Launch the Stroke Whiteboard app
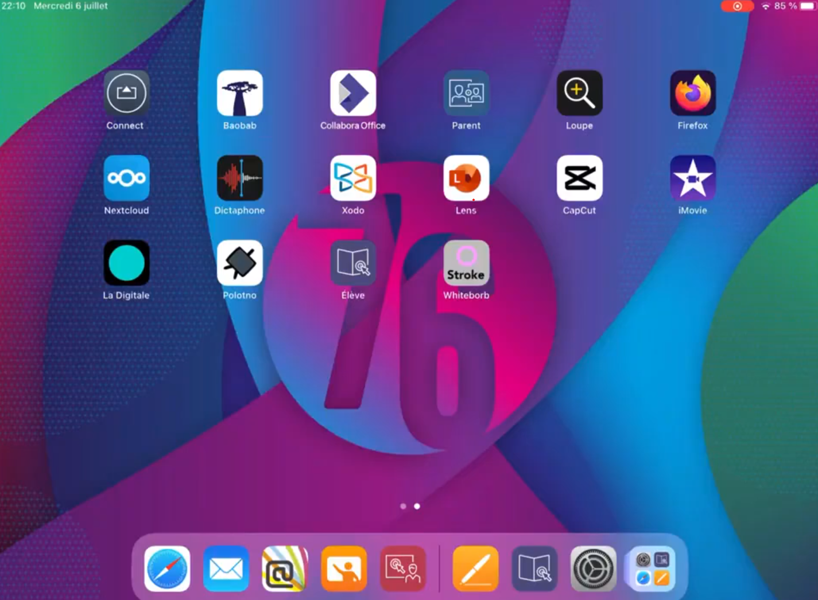Viewport: 818px width, 600px height. (x=466, y=263)
